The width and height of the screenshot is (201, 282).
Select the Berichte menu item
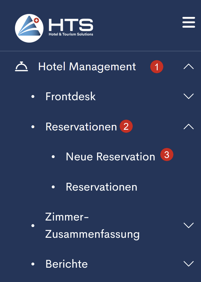click(x=67, y=264)
